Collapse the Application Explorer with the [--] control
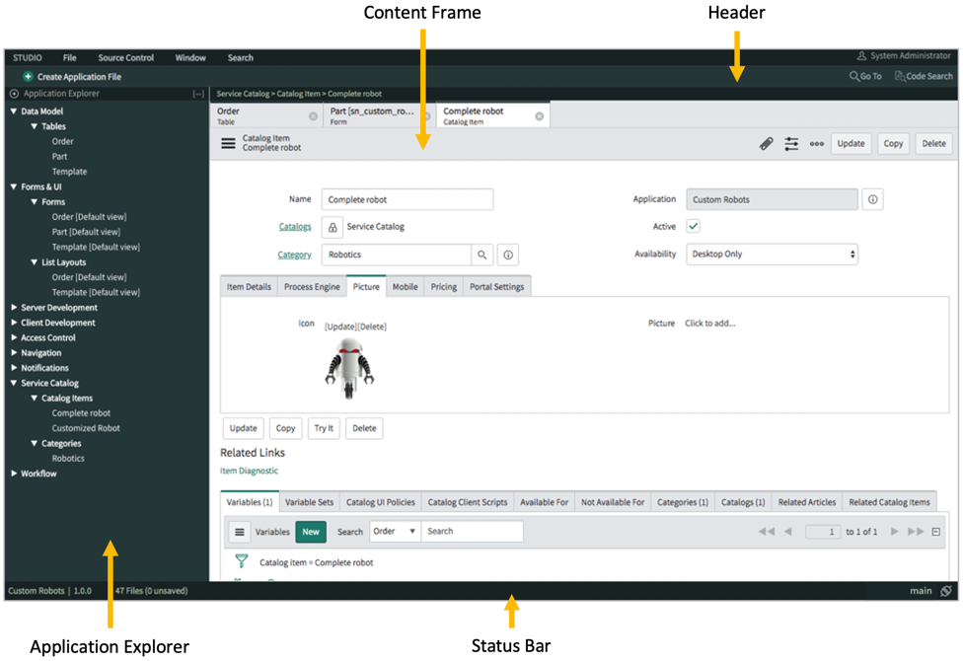The image size is (963, 661). 199,94
